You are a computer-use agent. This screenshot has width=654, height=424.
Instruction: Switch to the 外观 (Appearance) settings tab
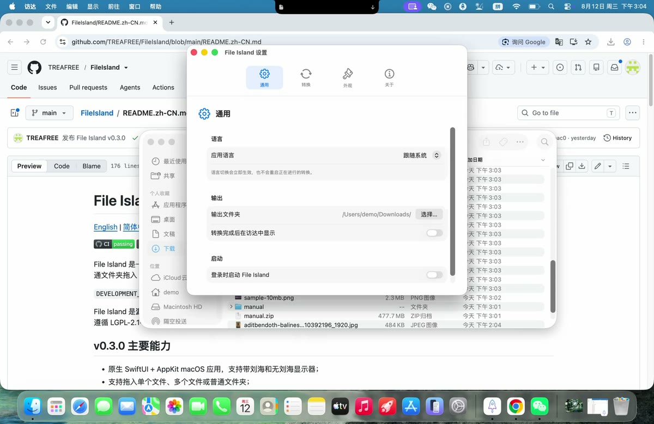(348, 77)
